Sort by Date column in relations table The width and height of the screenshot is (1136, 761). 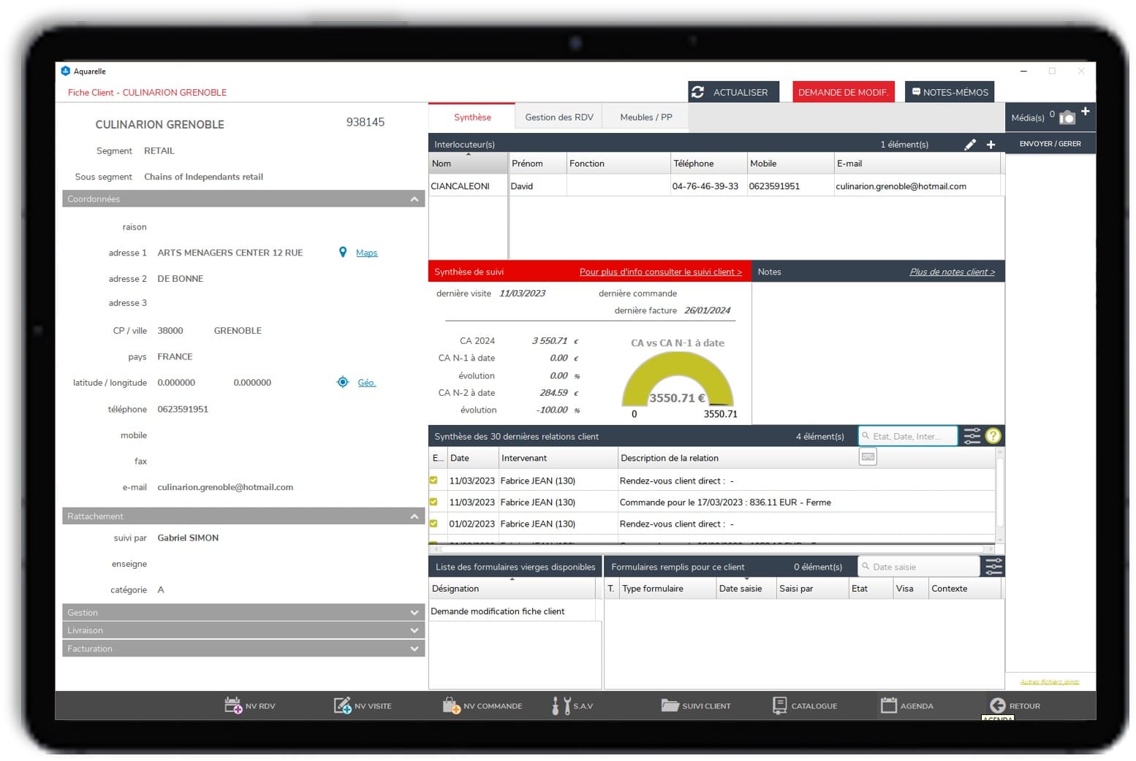pyautogui.click(x=472, y=458)
